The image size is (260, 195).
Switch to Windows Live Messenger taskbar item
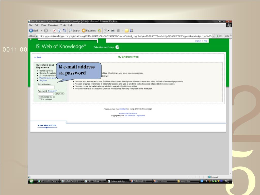(x=47, y=181)
